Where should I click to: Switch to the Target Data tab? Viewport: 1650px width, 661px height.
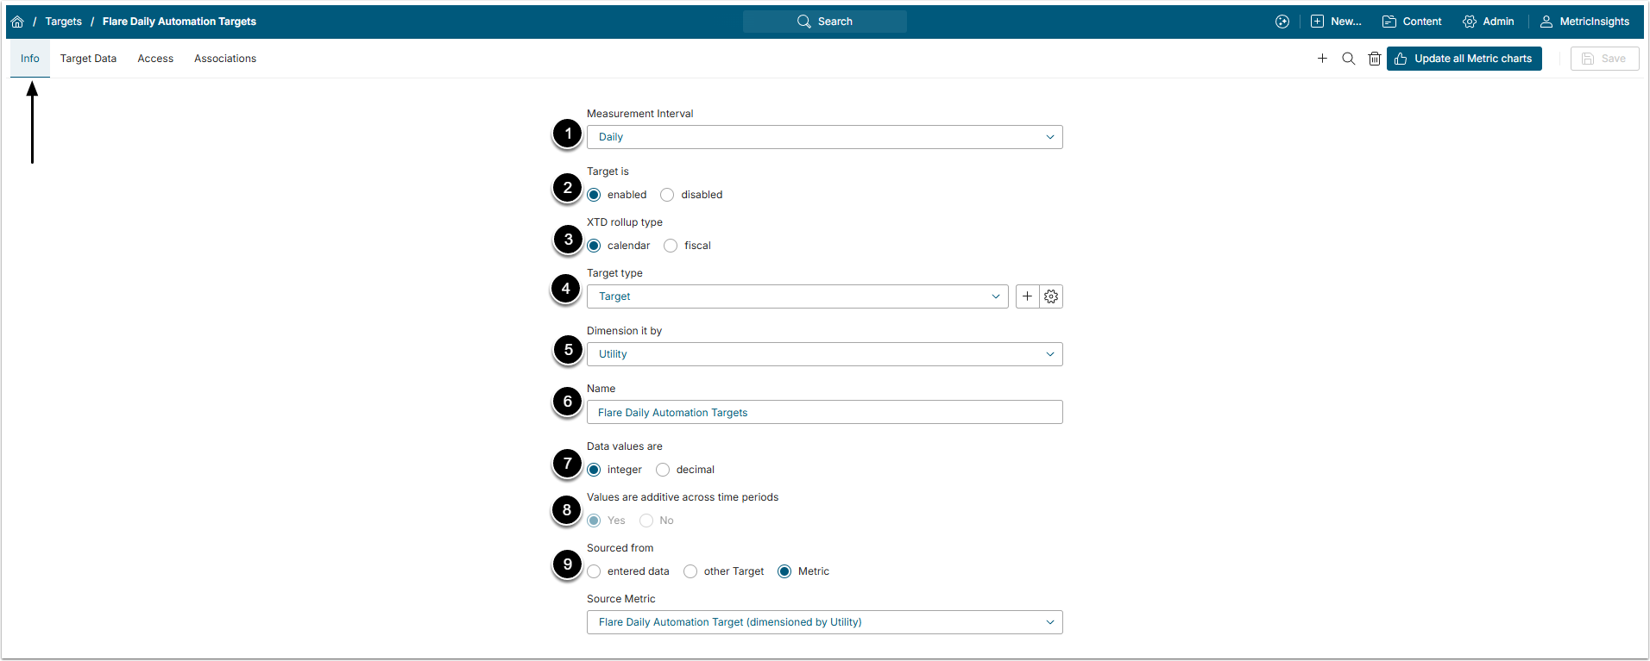pyautogui.click(x=88, y=59)
